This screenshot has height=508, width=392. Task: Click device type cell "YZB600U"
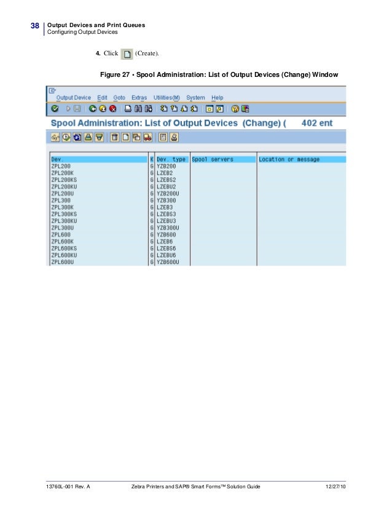[x=168, y=262]
